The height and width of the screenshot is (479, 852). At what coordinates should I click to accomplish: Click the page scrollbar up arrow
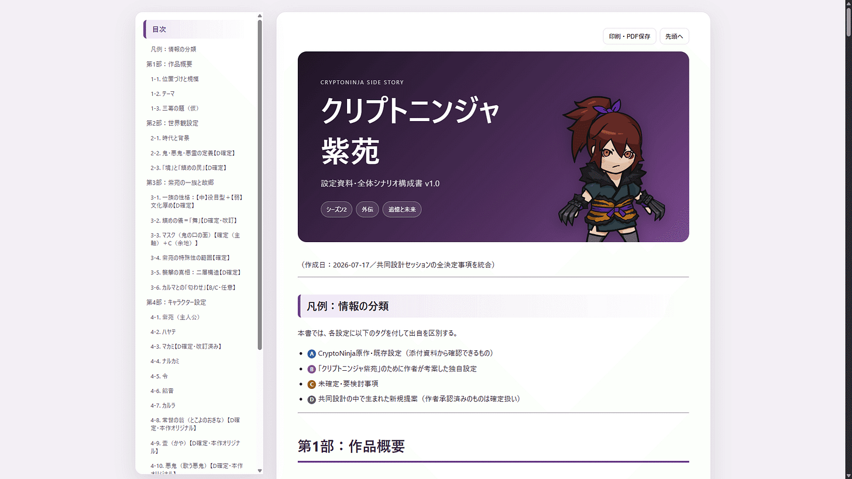coord(848,4)
